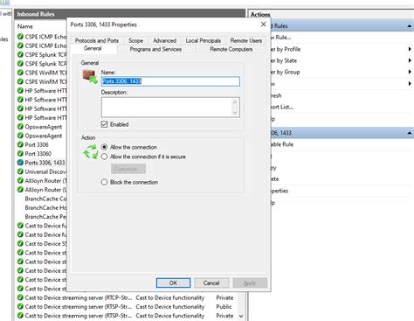Click the firewall brick icon in General section

[90, 77]
